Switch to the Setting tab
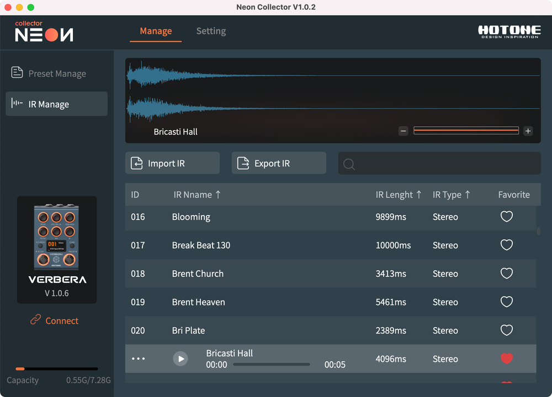This screenshot has width=552, height=397. coord(211,31)
